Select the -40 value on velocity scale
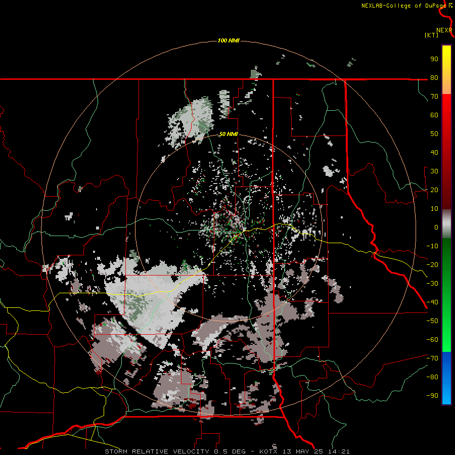Viewport: 455px width, 455px height. pyautogui.click(x=432, y=302)
